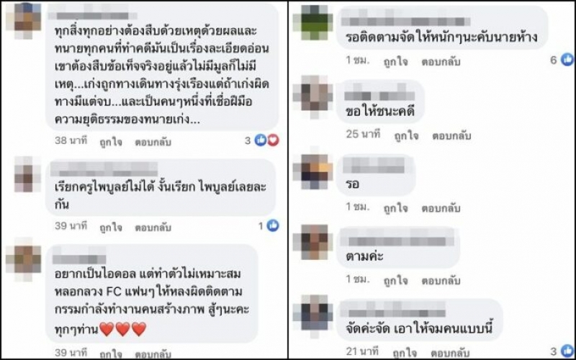Open avatar of the อยากเป็นไอดอล commenter
This screenshot has width=576, height=360.
24,260
